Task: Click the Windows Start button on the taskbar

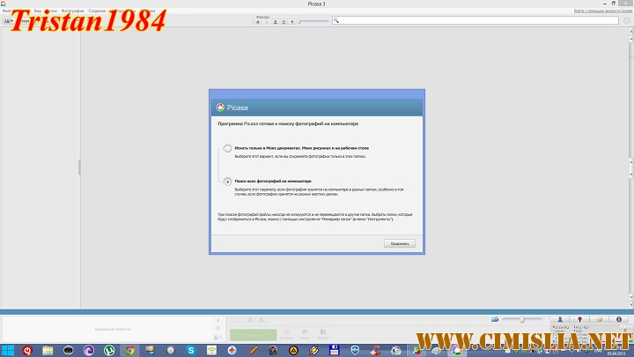Action: pos(10,350)
